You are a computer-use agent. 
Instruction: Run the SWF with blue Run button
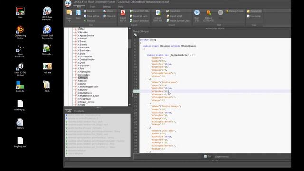197,16
